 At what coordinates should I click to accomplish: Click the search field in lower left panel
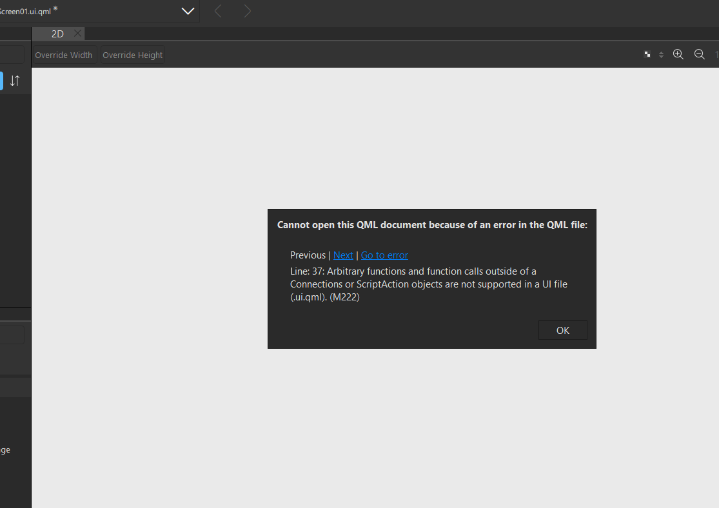click(x=12, y=335)
